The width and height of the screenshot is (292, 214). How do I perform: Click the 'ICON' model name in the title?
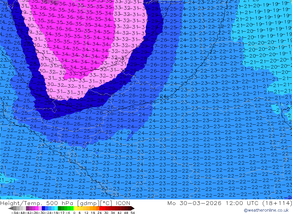[x=123, y=203]
